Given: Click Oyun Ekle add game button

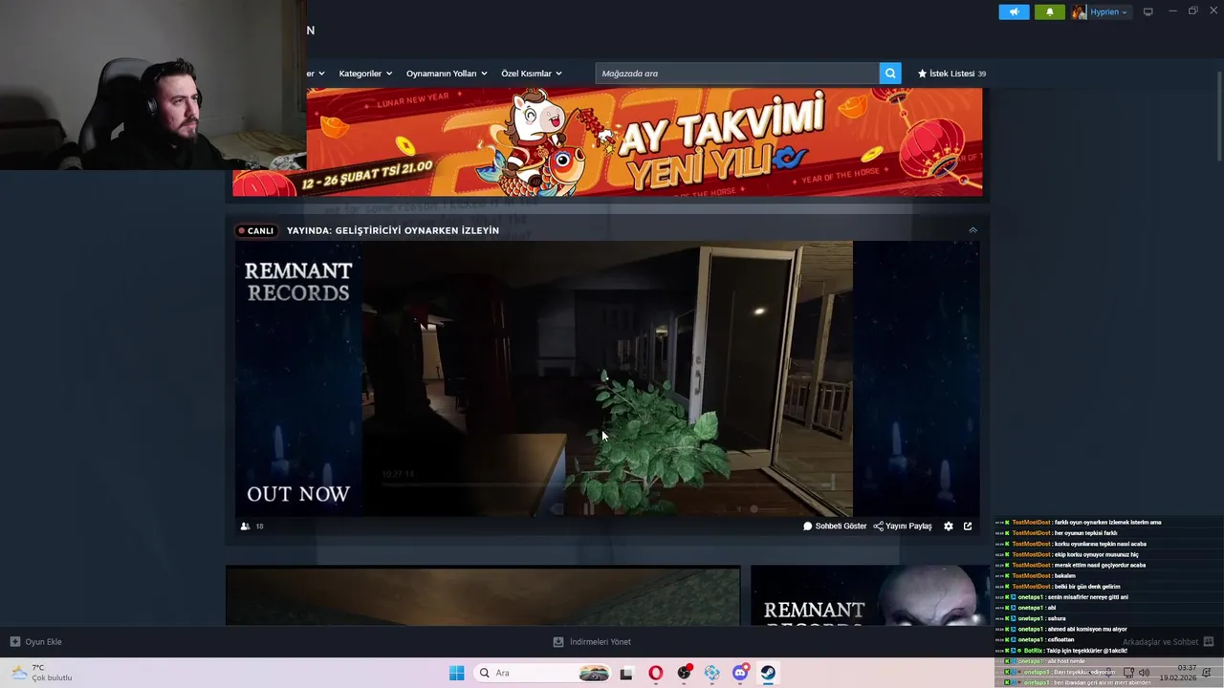Looking at the screenshot, I should pyautogui.click(x=36, y=642).
